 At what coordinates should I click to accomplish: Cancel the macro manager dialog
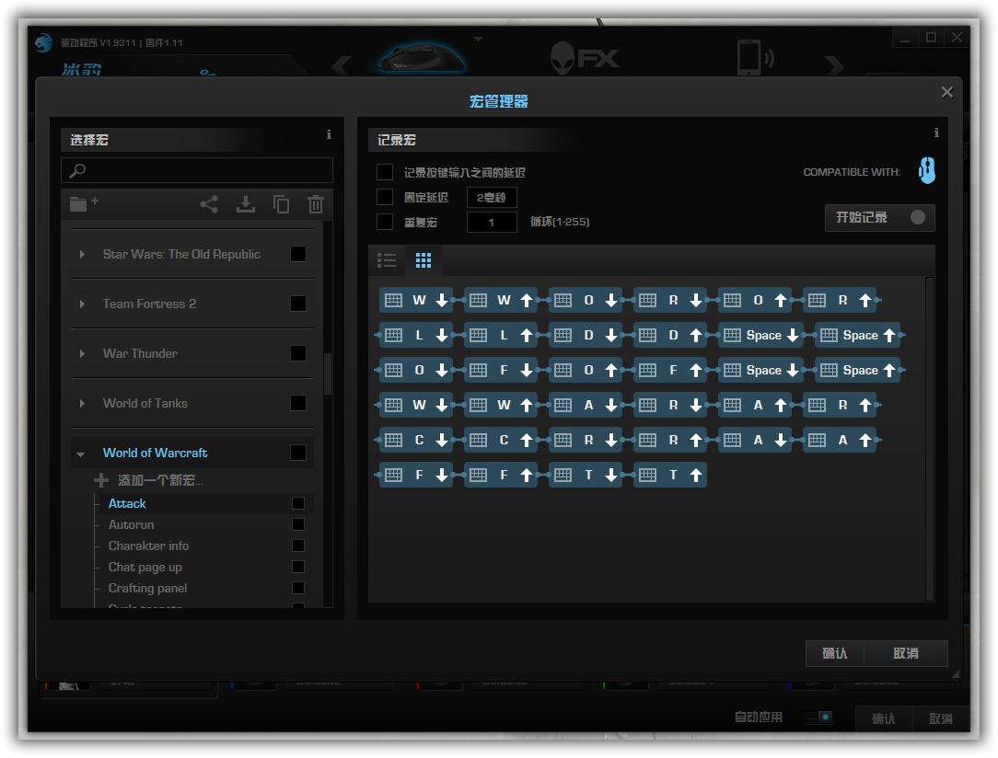(906, 653)
